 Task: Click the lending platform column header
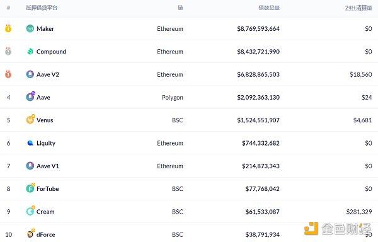tap(42, 8)
